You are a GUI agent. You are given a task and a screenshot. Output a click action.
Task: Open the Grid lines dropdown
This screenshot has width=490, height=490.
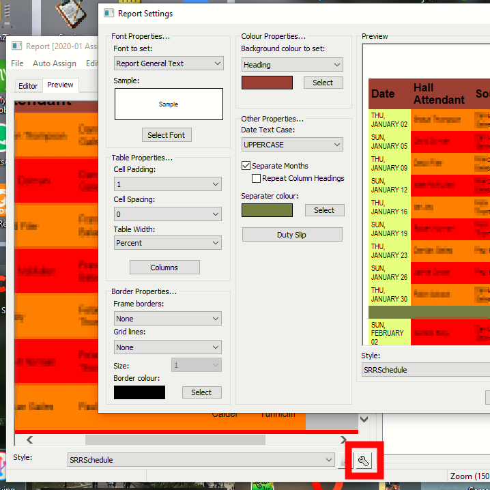tap(167, 347)
